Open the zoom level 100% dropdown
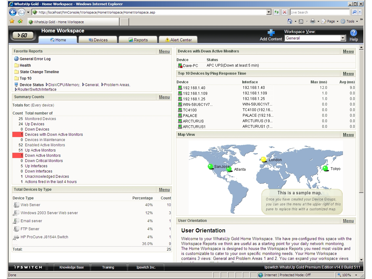The height and width of the screenshot is (279, 372). pos(356,275)
